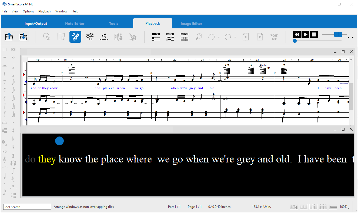Open the second MIDI piano-roll icon
358x213 pixels.
[x=170, y=36]
